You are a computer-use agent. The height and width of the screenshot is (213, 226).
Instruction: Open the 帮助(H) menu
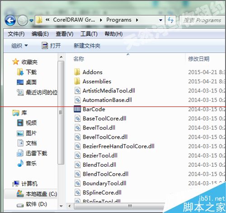[113, 34]
